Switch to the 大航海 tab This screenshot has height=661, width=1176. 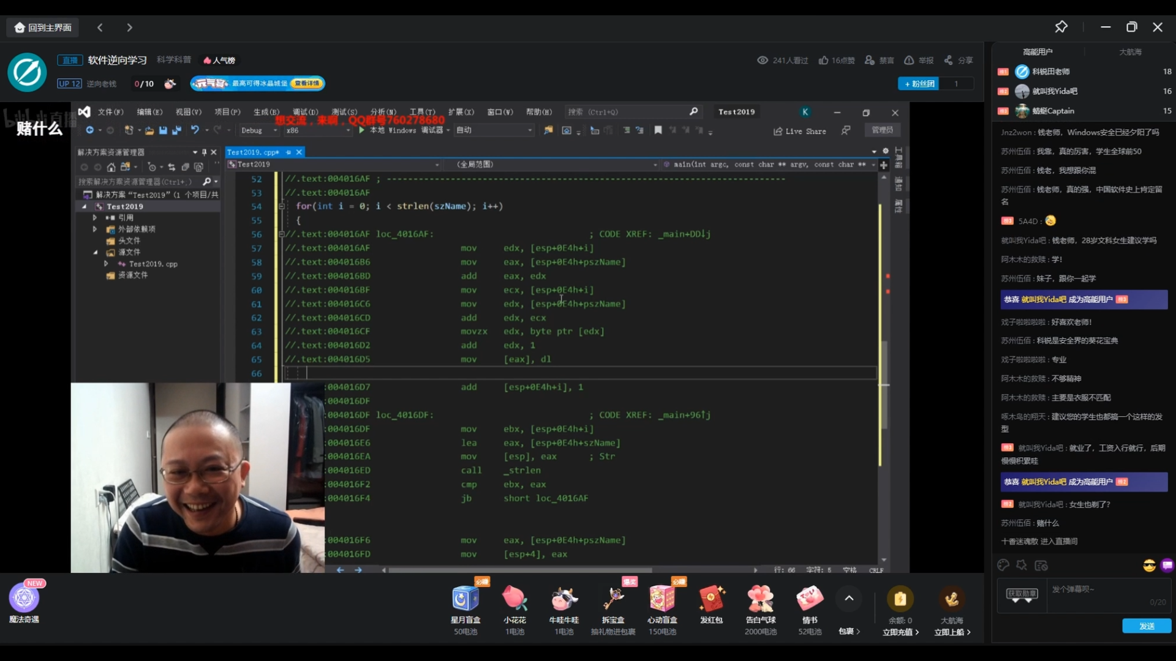[x=1130, y=52]
